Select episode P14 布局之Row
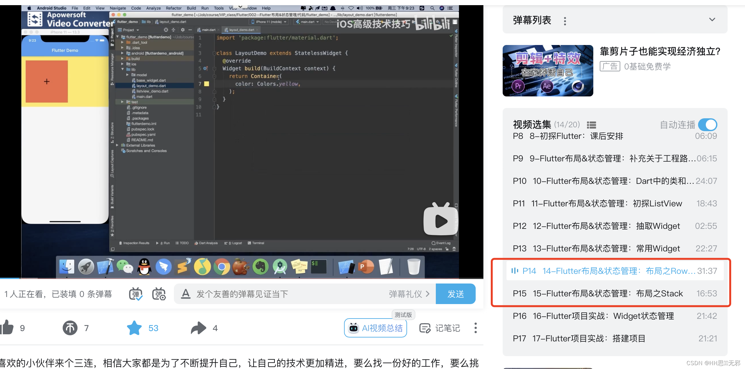Screen dimensions: 745x369 click(615, 271)
